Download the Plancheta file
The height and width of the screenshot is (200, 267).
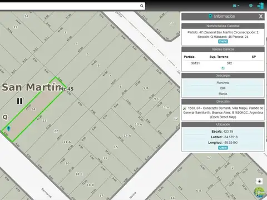[x=223, y=83]
